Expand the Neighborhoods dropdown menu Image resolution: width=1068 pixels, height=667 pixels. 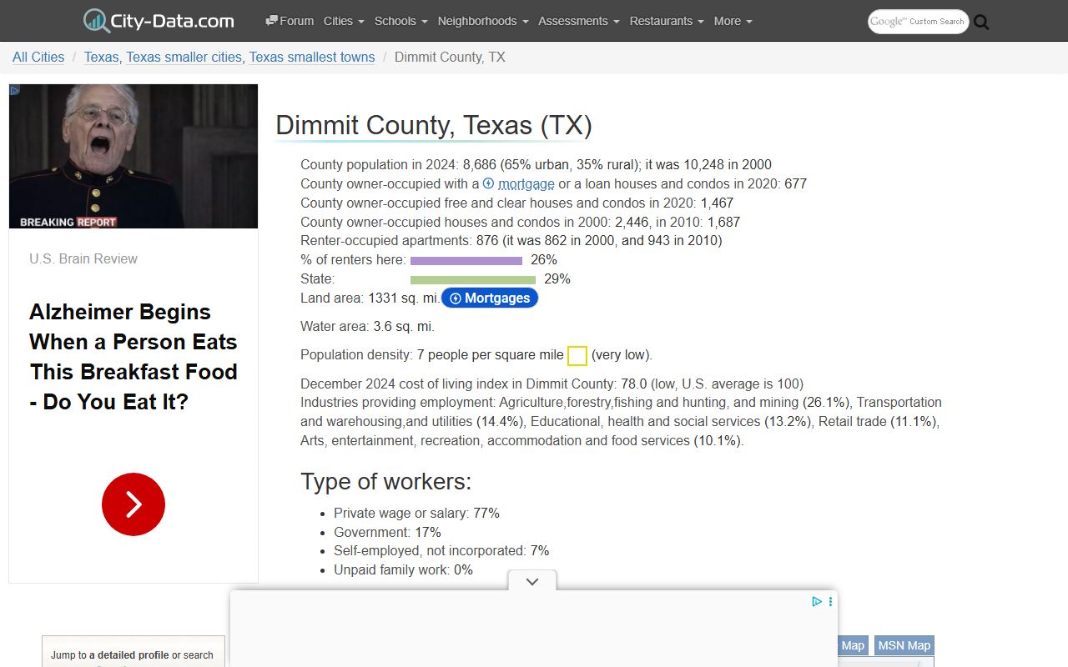click(x=483, y=21)
